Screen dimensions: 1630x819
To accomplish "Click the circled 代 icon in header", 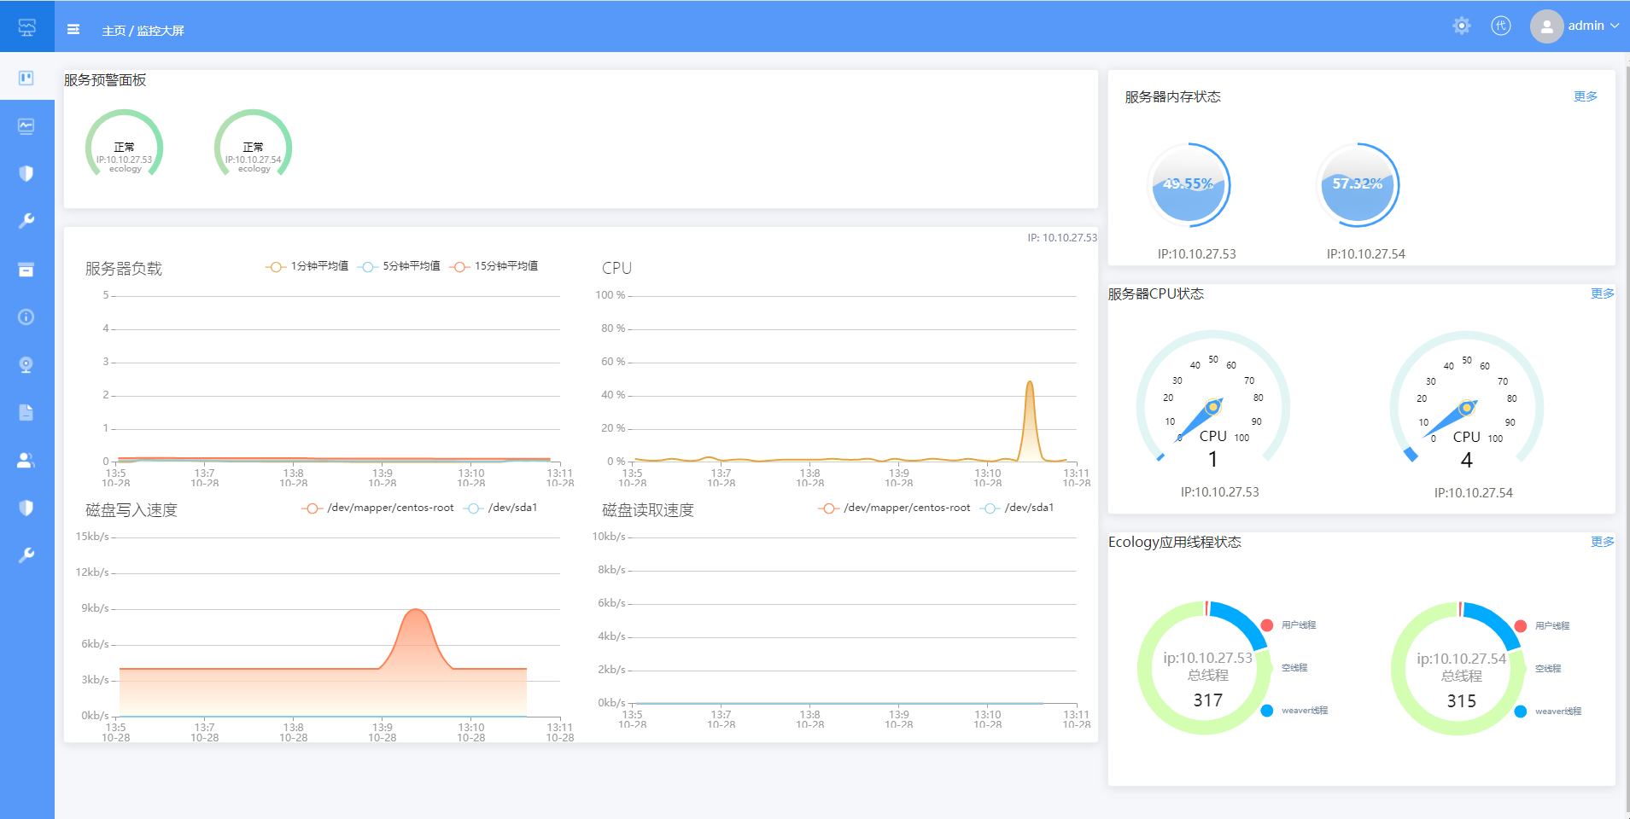I will pos(1501,26).
